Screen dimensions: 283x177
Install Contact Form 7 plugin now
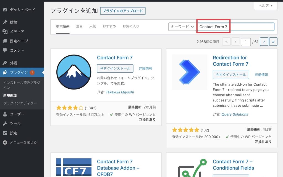pyautogui.click(x=115, y=68)
